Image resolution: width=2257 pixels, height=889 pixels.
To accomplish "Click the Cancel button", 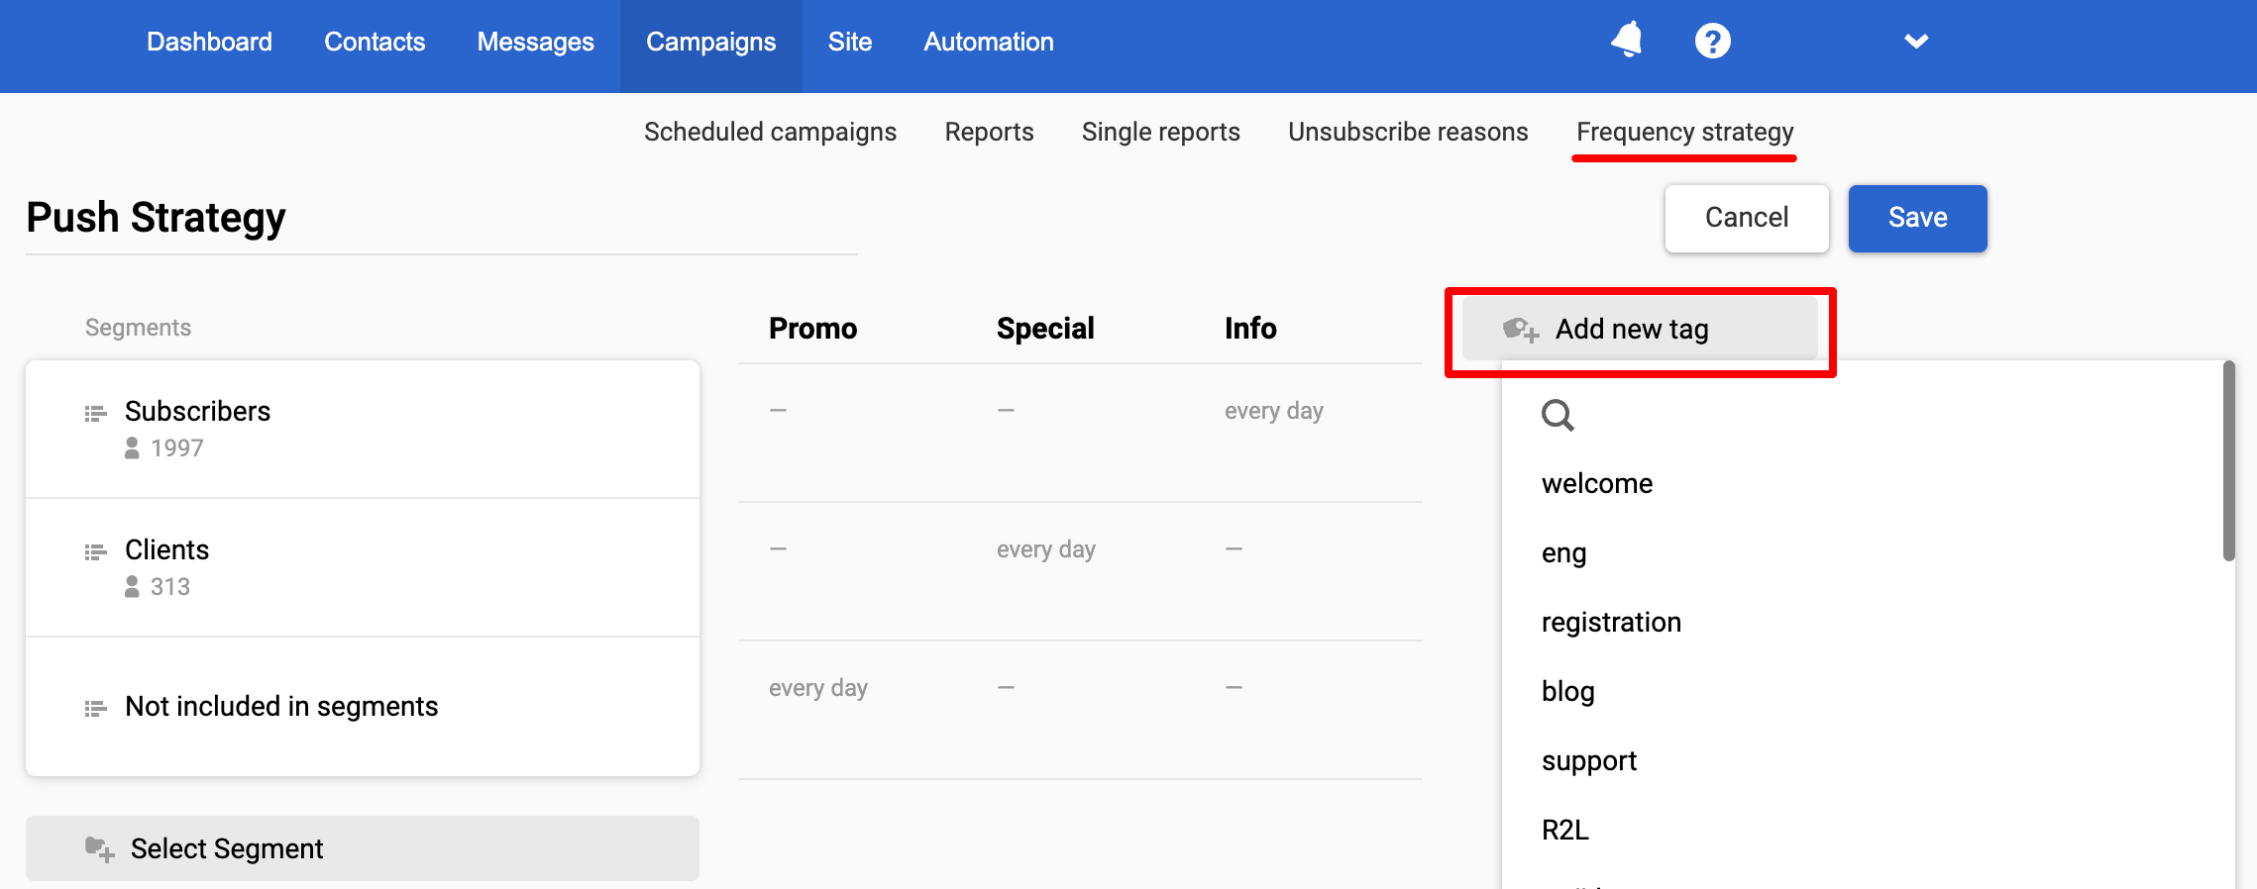I will tap(1747, 218).
